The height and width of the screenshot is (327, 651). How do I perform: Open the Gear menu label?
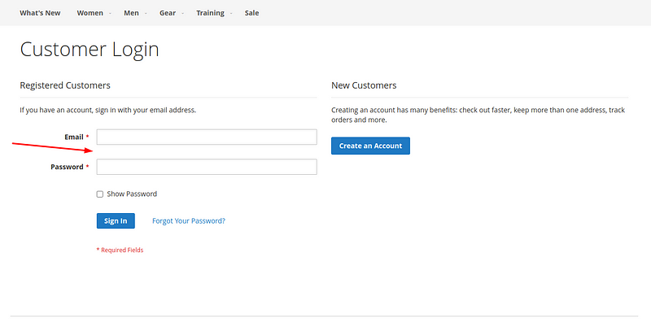[168, 13]
